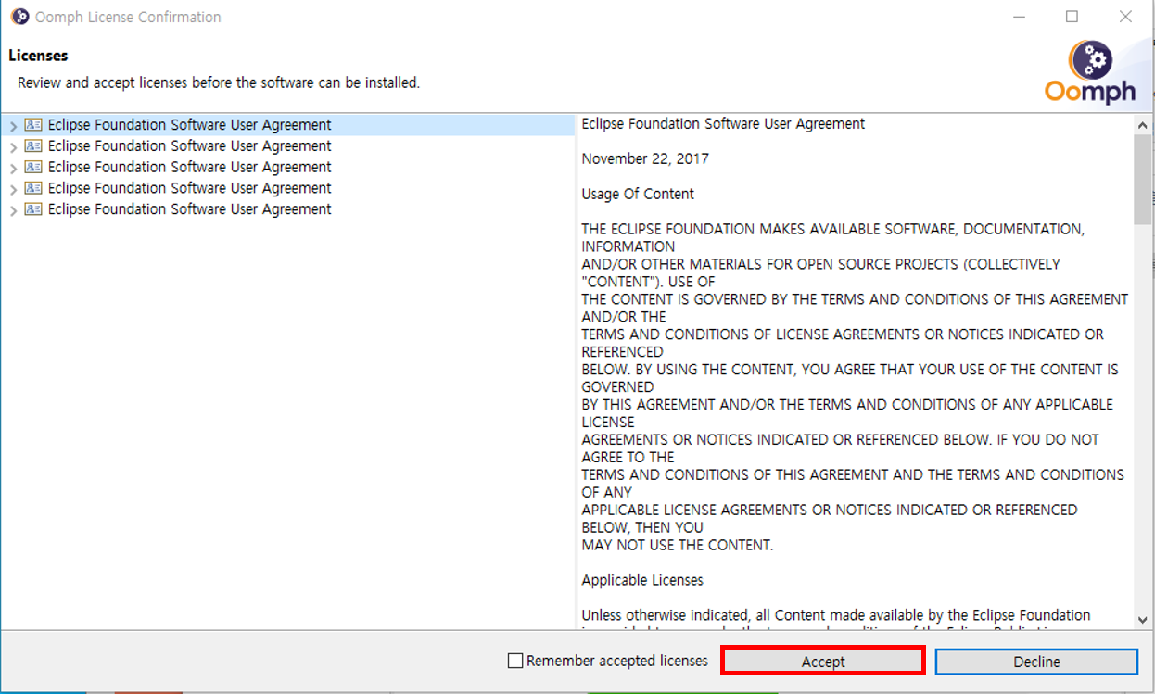Click the license text vertical scrollbar thumb
1155x694 pixels.
(x=1143, y=179)
